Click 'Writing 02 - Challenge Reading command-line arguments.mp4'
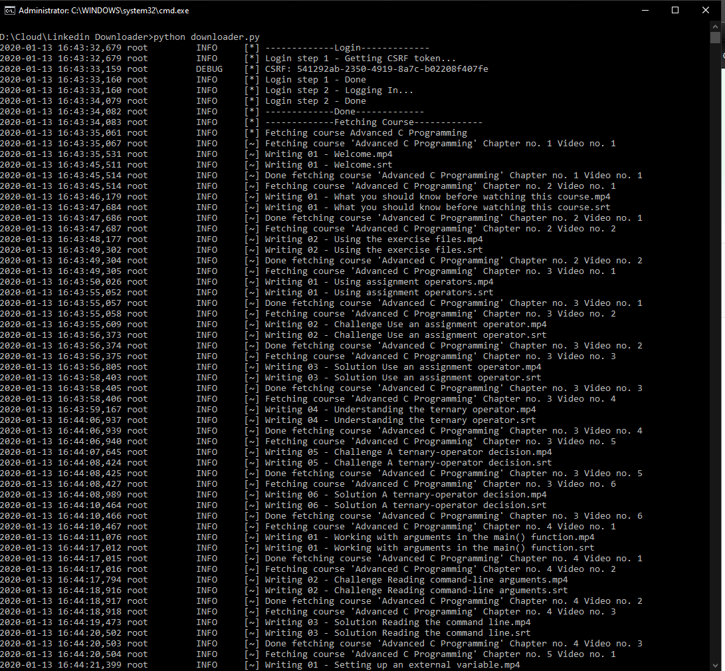725x671 pixels. 416,580
